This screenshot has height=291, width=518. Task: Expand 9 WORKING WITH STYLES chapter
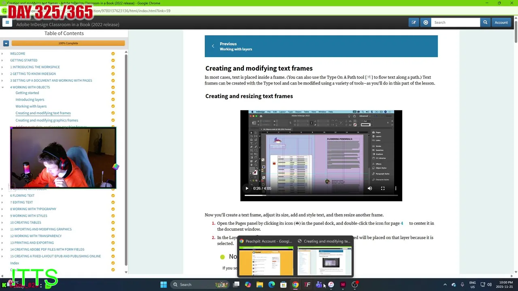(2, 216)
